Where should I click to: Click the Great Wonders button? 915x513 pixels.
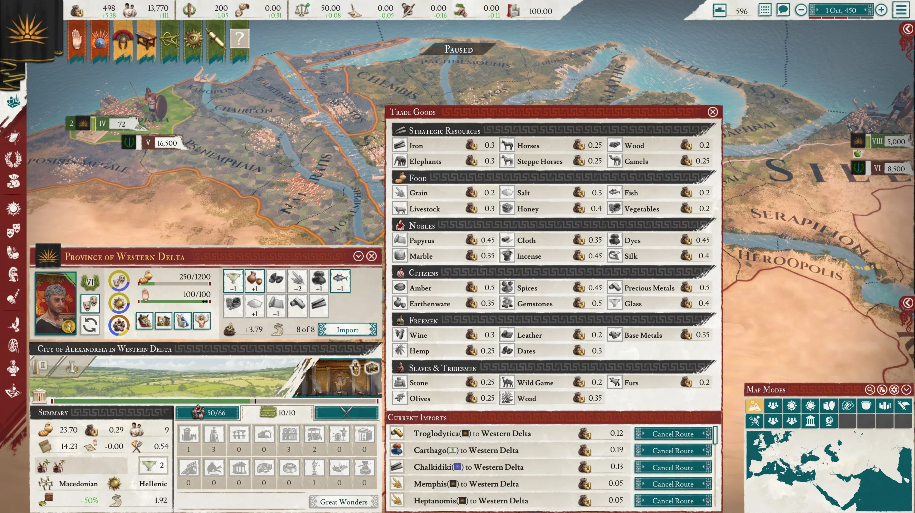click(x=343, y=502)
